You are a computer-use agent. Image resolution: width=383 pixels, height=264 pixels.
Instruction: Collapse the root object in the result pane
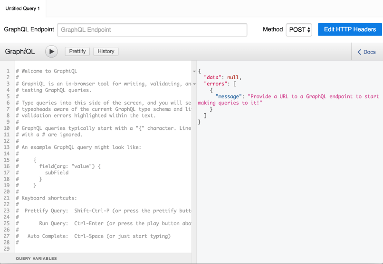click(194, 71)
